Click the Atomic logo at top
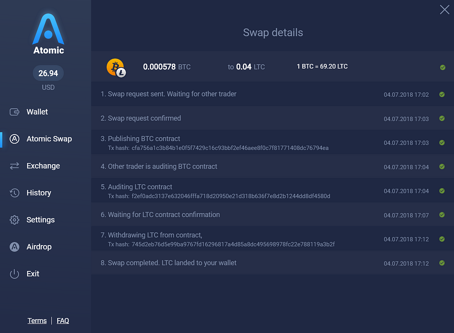 (x=49, y=34)
